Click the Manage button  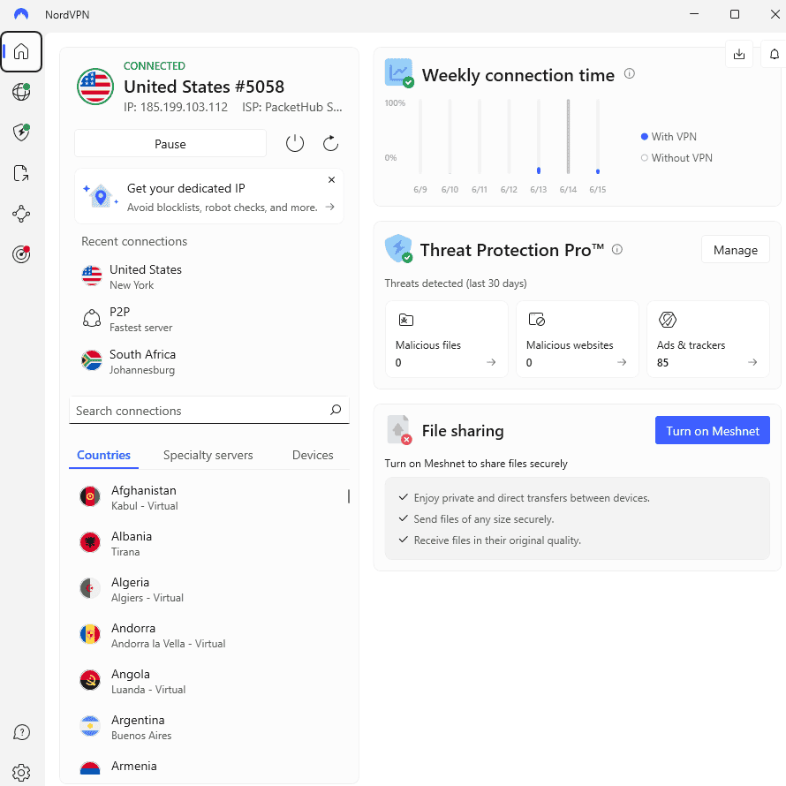click(x=736, y=250)
